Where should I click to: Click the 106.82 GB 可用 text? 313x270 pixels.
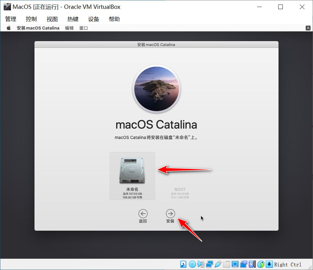coord(132,197)
